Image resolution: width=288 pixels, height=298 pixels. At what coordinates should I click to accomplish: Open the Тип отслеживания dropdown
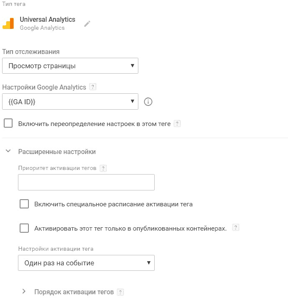pos(70,66)
